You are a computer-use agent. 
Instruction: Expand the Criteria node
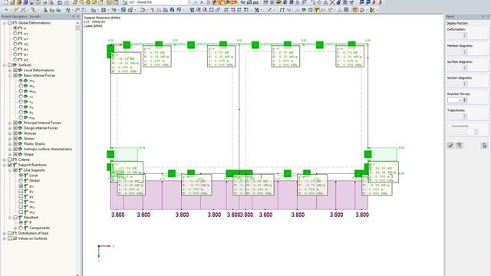5,159
